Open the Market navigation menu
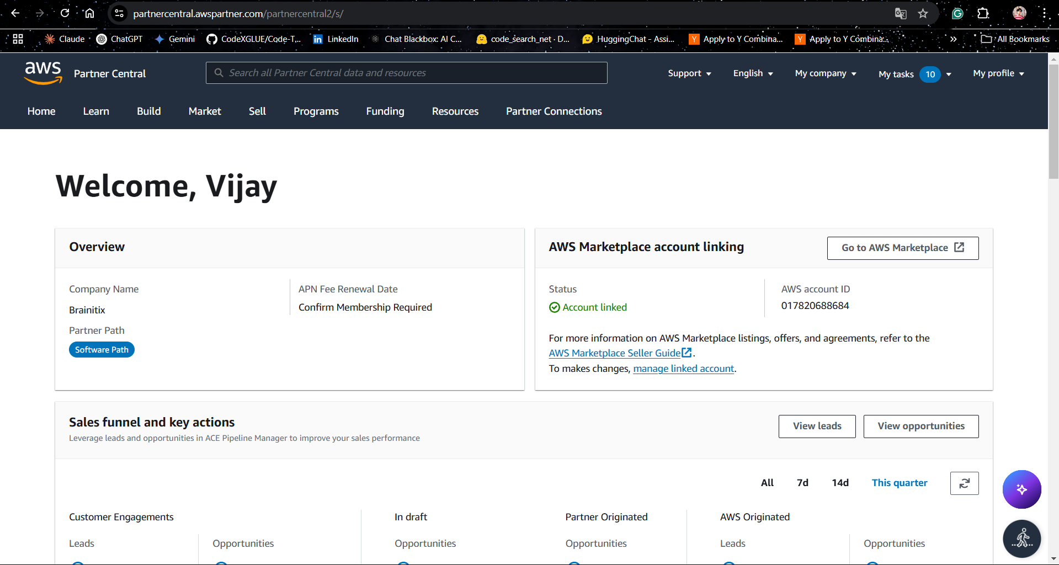Viewport: 1059px width, 565px height. click(205, 111)
